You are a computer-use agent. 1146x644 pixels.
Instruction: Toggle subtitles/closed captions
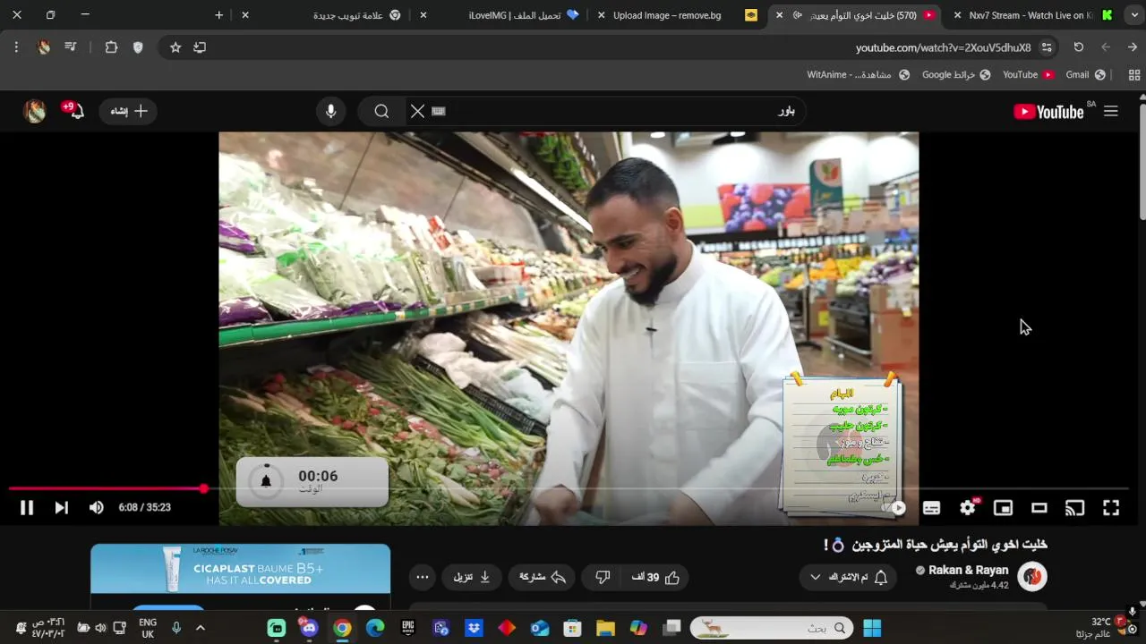tap(931, 508)
